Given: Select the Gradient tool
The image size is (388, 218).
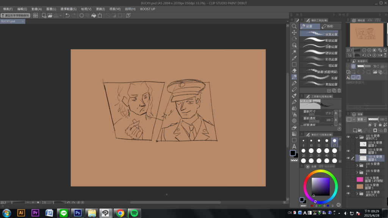Looking at the screenshot, I should tap(294, 134).
